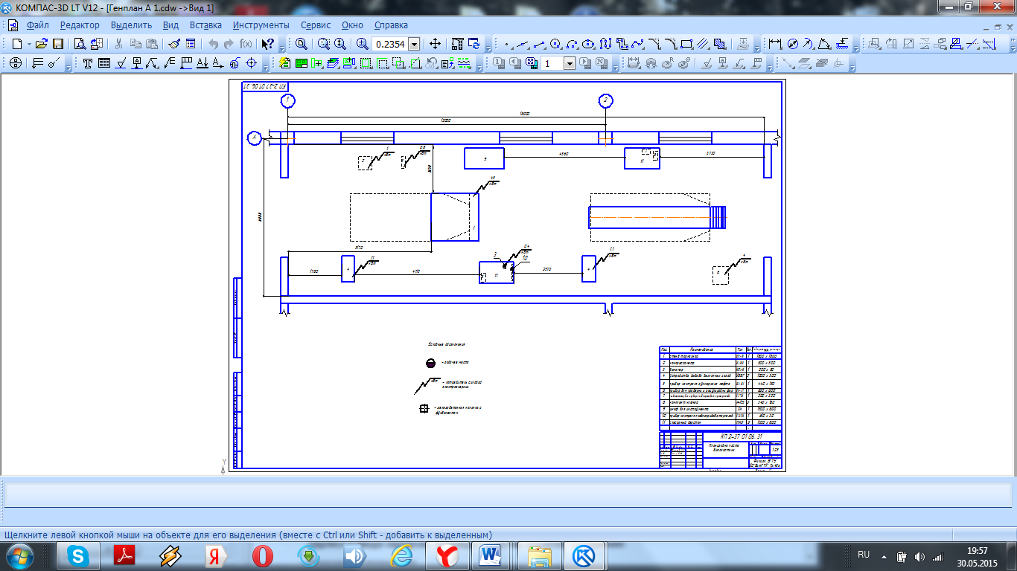Viewport: 1017px width, 571px height.
Task: Cut selection with the scissors icon
Action: pos(118,44)
